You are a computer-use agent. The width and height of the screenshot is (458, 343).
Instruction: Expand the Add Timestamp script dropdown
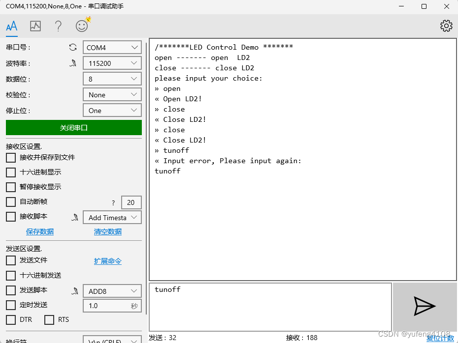point(112,217)
